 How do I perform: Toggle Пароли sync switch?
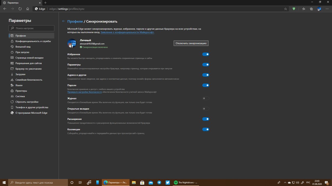206,85
